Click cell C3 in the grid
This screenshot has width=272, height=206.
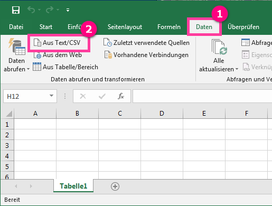point(120,145)
